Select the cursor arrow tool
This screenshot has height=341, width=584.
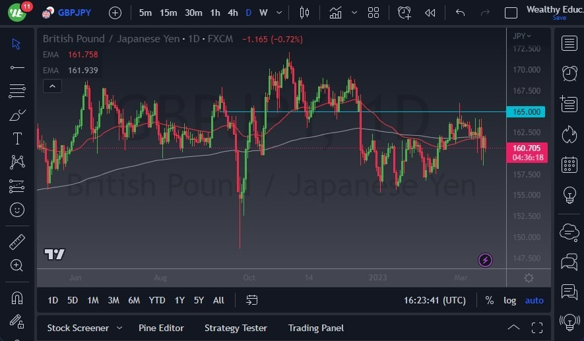(x=16, y=44)
